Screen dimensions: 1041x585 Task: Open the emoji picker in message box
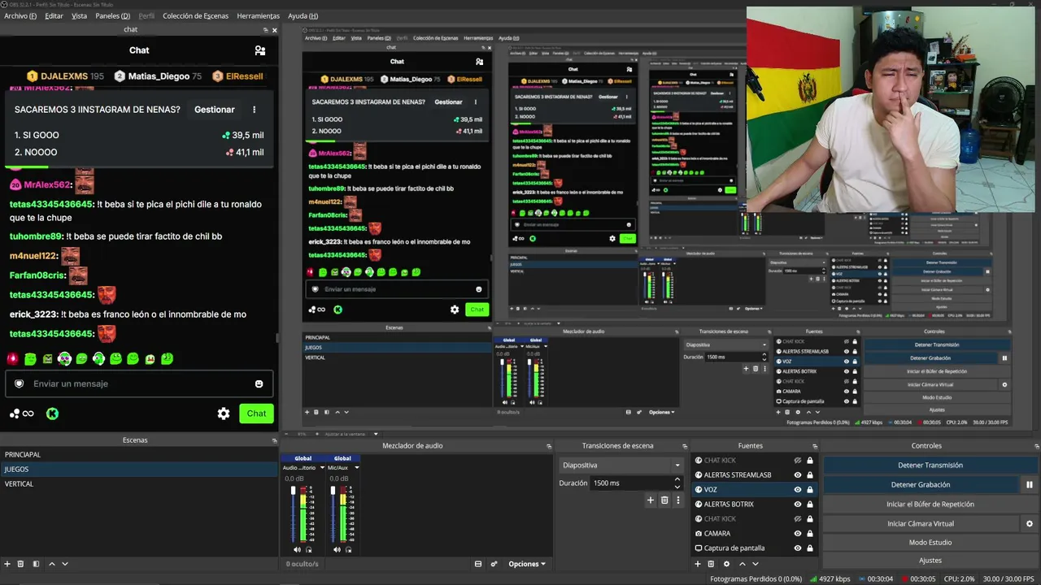[x=259, y=383]
